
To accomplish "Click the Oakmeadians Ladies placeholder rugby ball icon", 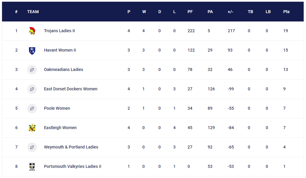I will coord(32,70).
